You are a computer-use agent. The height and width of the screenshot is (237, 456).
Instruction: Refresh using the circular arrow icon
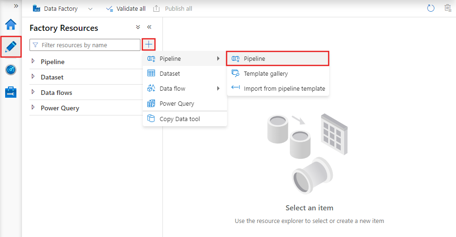tap(431, 8)
